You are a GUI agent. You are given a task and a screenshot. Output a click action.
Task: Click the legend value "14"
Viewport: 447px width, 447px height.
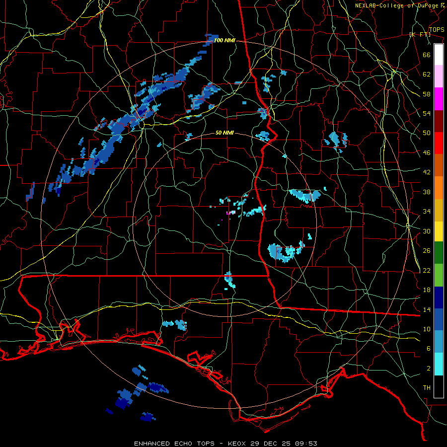click(427, 309)
